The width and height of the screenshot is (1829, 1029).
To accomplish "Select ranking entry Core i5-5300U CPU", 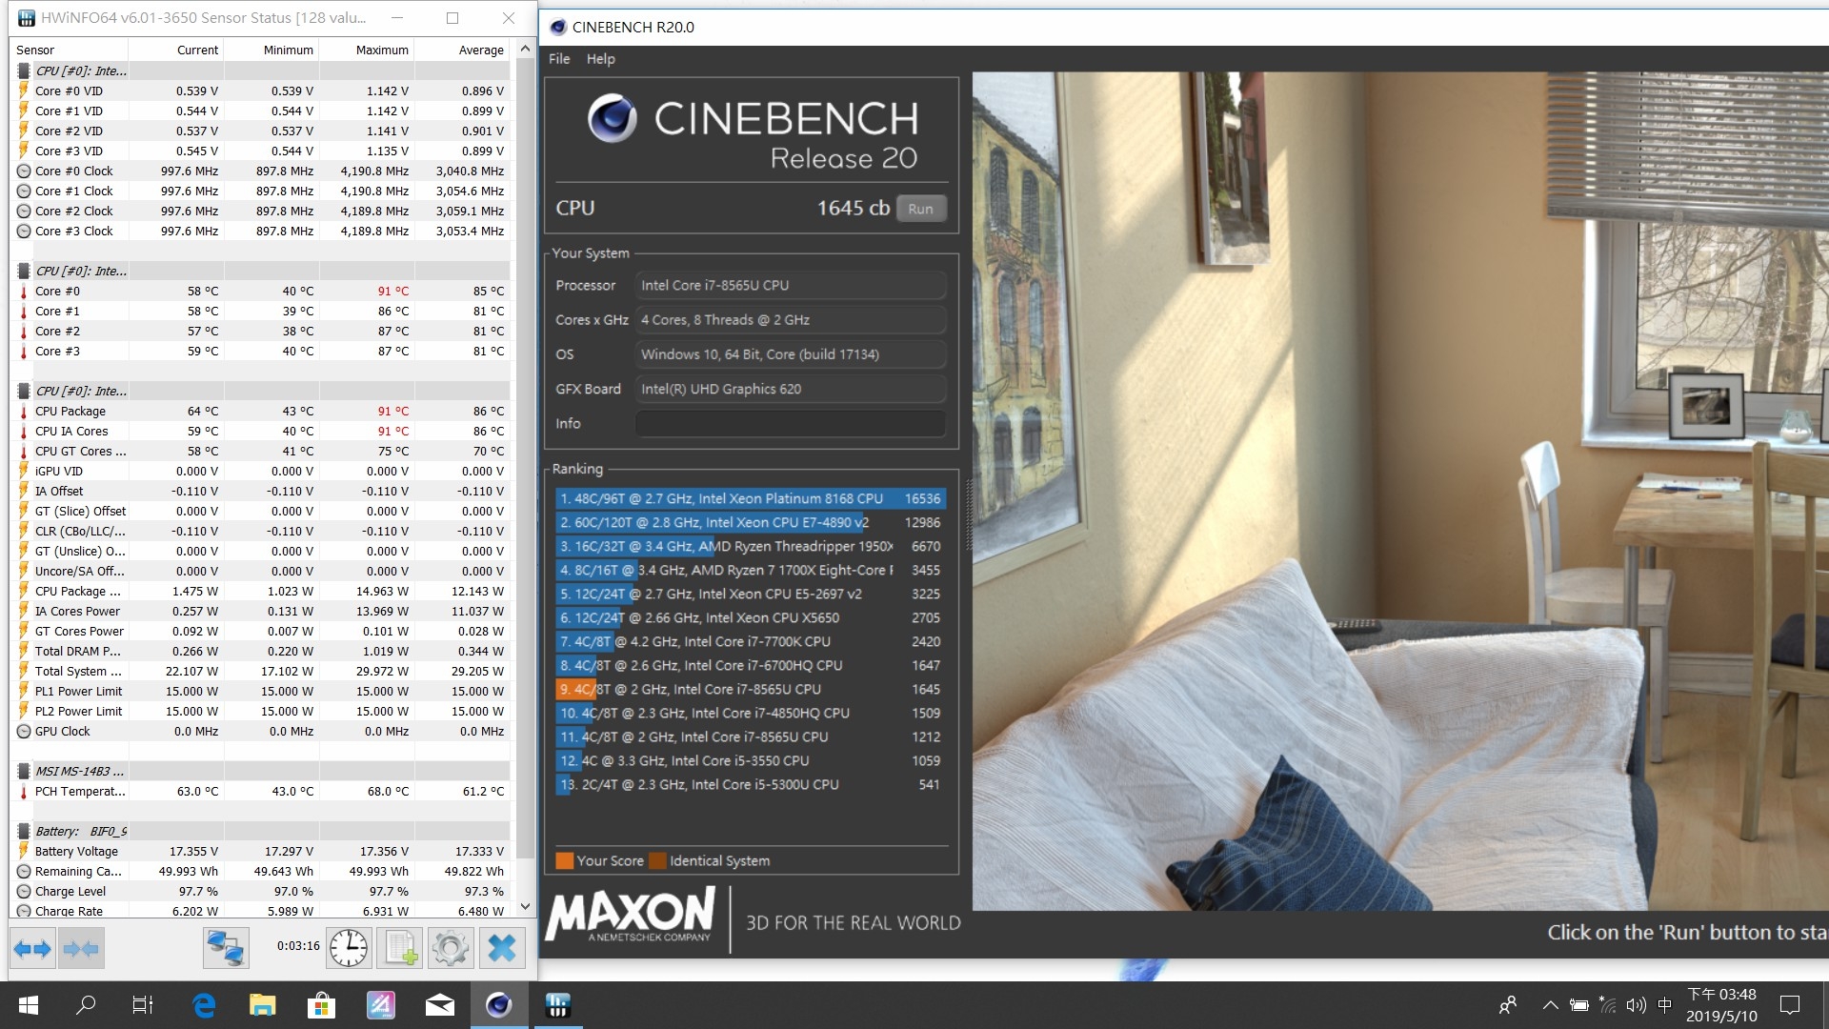I will coord(751,784).
